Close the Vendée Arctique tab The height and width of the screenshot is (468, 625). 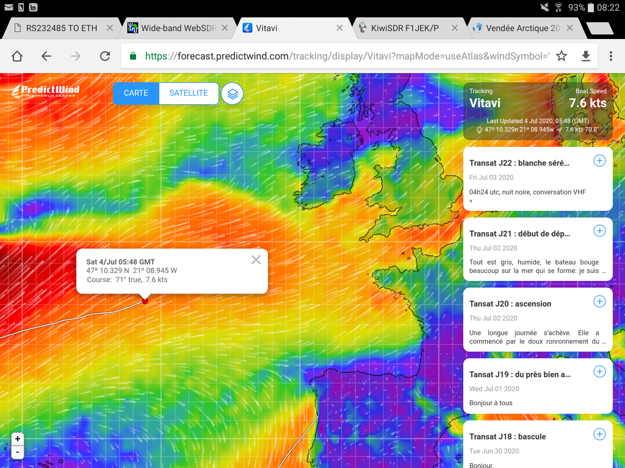point(569,28)
